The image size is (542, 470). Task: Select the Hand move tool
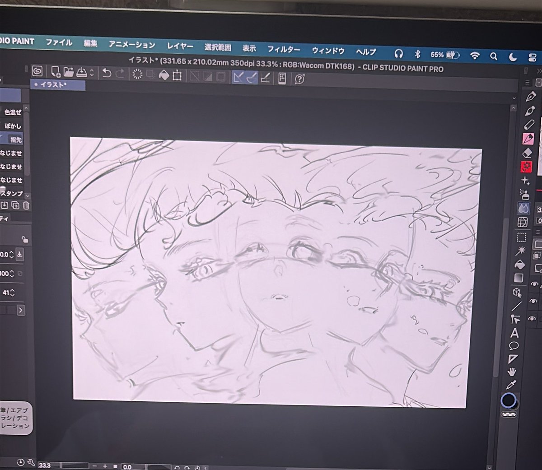(512, 372)
